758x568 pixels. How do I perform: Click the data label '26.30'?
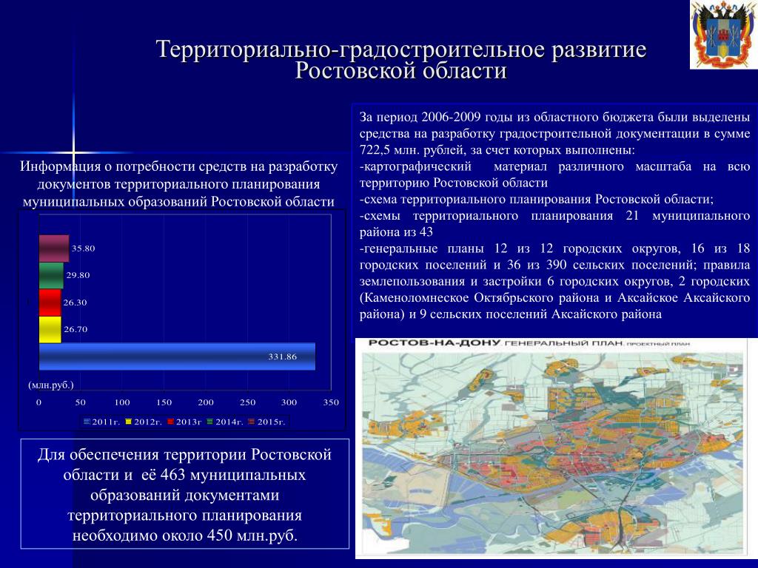(75, 302)
